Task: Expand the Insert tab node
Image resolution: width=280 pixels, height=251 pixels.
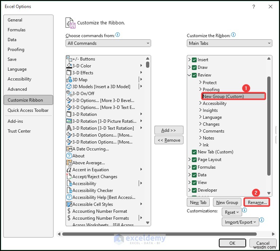Action: point(189,60)
